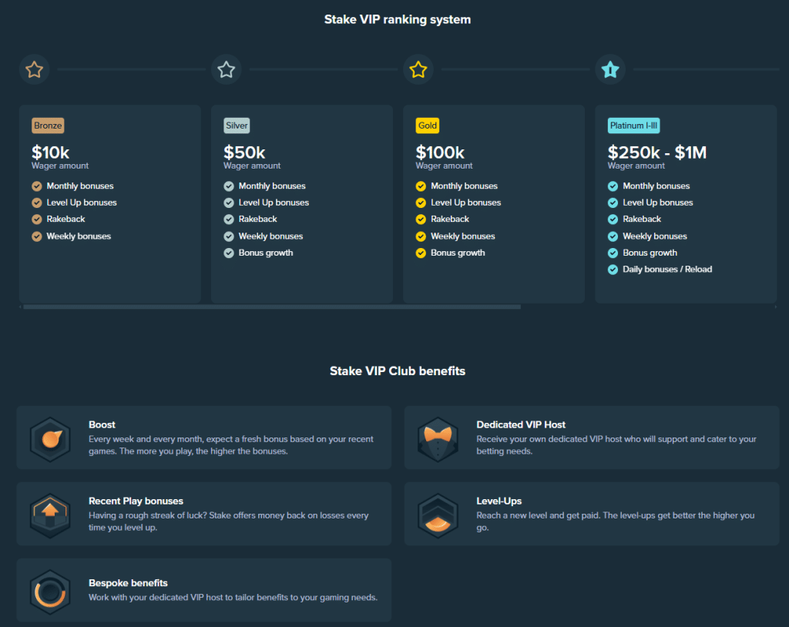Click Platinum card Level Up bonuses text
Image resolution: width=789 pixels, height=627 pixels.
(658, 203)
